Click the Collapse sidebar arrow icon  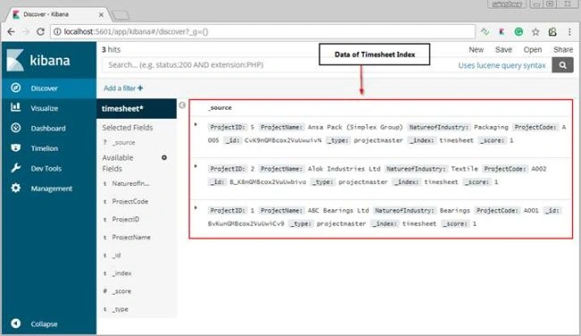point(15,323)
